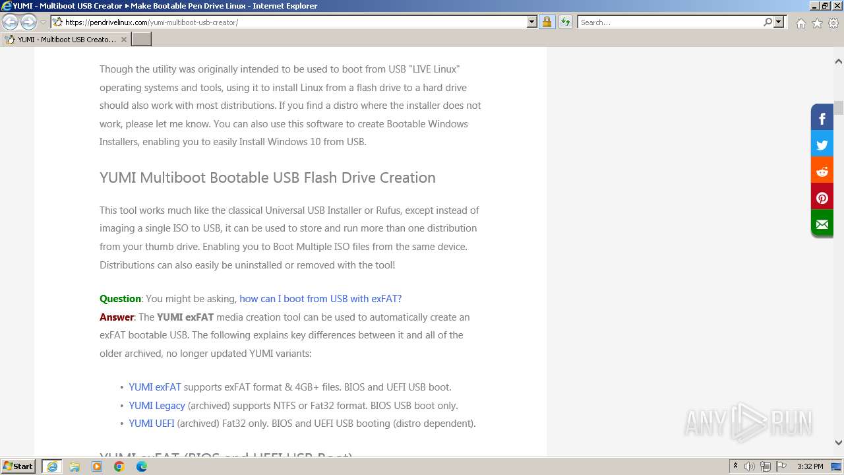Click the search magnifier icon
The height and width of the screenshot is (475, 844).
(768, 22)
